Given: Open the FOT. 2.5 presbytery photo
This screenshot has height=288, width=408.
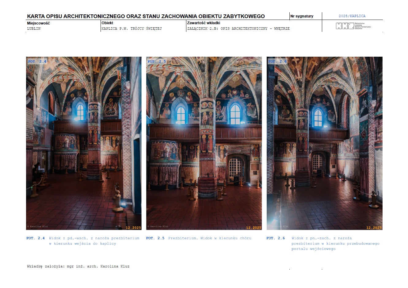Looking at the screenshot, I should point(204,143).
